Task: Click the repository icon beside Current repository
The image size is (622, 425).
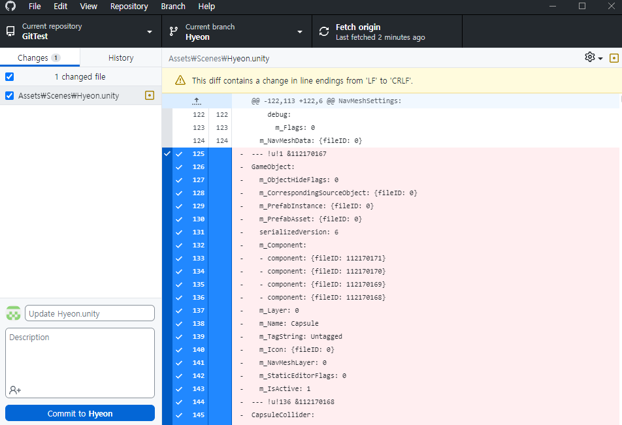Action: pyautogui.click(x=10, y=31)
